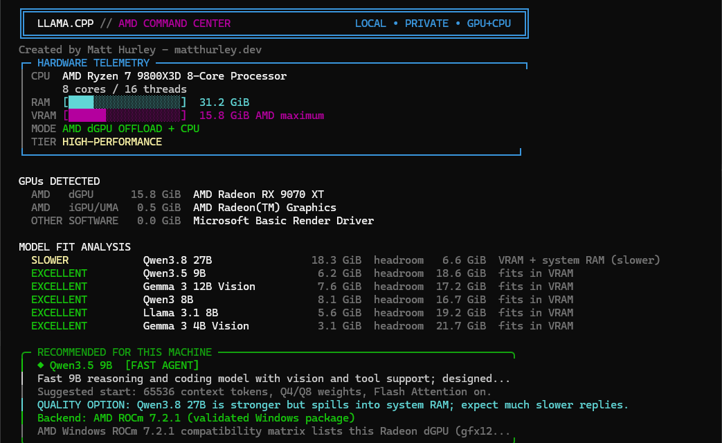
Task: Click the 0.0 GiB value for software driver
Action: pos(159,221)
